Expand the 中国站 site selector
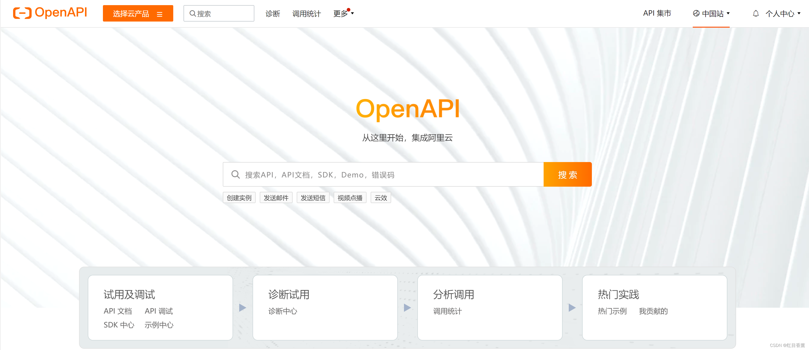 pyautogui.click(x=711, y=14)
